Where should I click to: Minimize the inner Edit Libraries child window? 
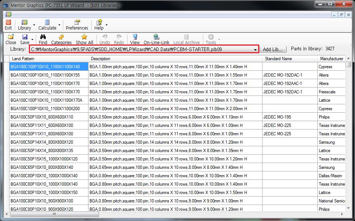[334, 15]
